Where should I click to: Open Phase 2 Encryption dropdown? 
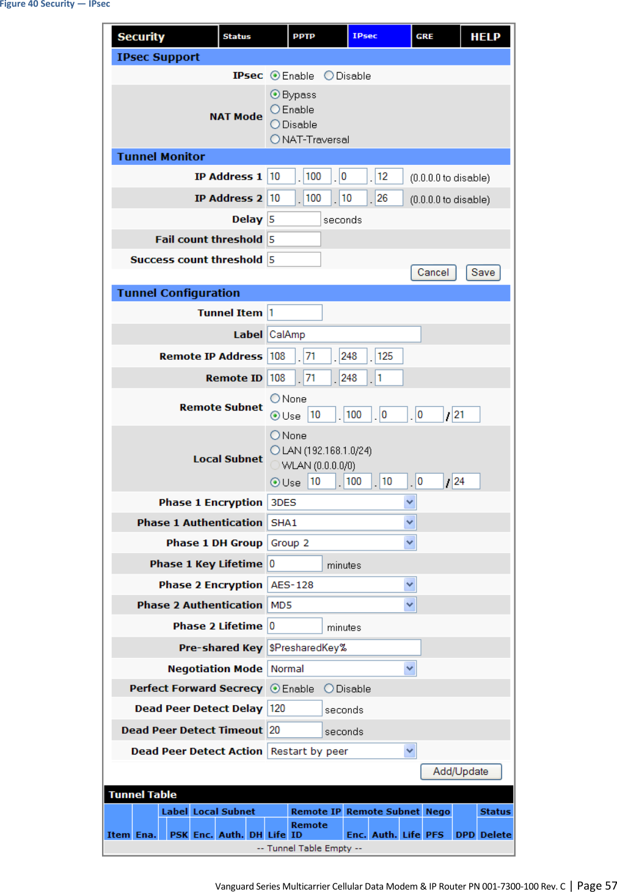coord(342,585)
